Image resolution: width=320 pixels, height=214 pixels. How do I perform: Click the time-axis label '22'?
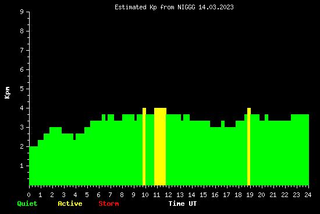(x=285, y=195)
